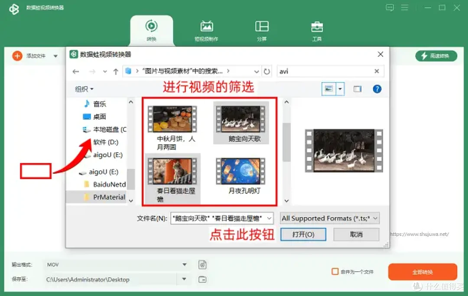Expand the address bar path dropdown
The height and width of the screenshot is (296, 468).
(257, 72)
